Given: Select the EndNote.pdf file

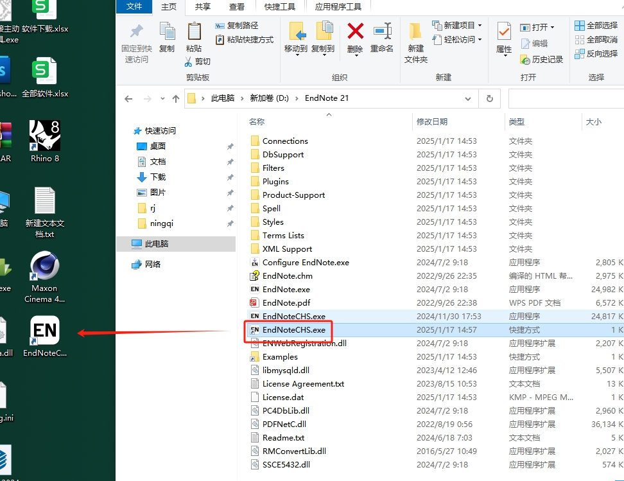Looking at the screenshot, I should pos(280,303).
